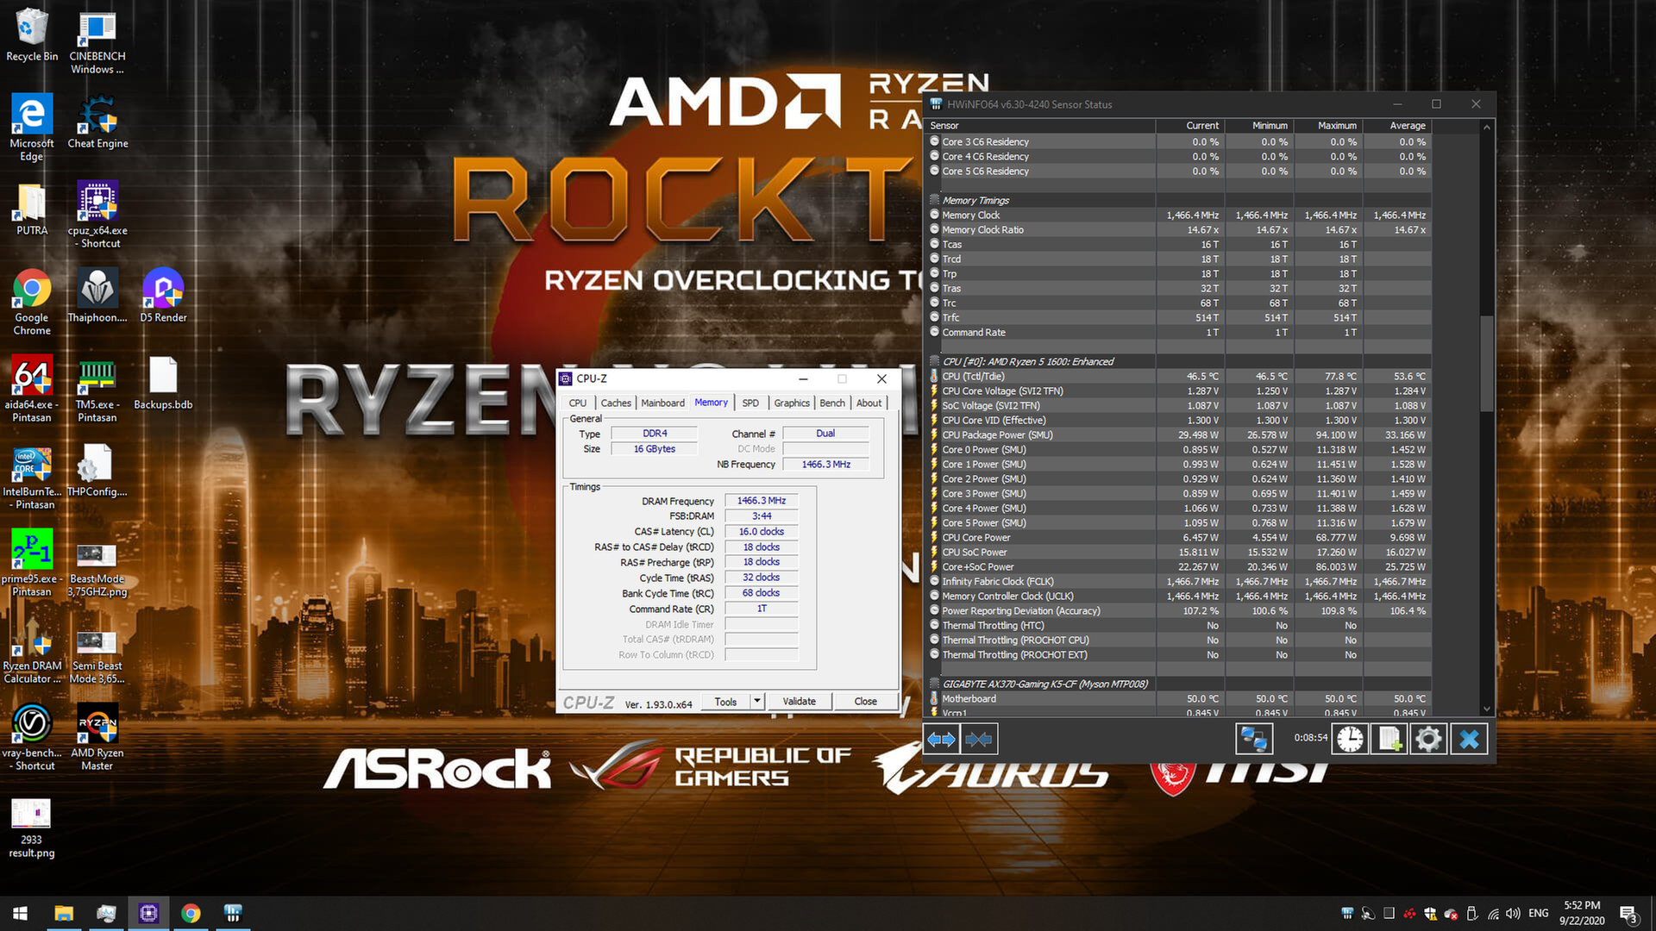Expand the Tools dropdown arrow in CPU-Z
Screen dimensions: 1656x931
pos(757,702)
